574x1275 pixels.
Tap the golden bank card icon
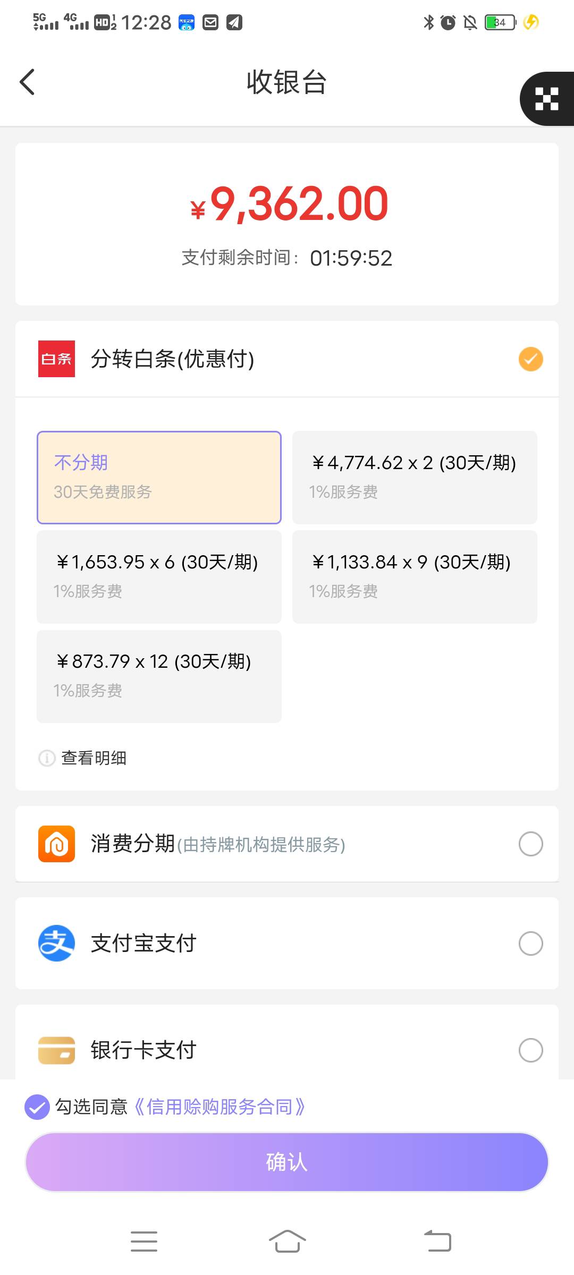tap(56, 1050)
